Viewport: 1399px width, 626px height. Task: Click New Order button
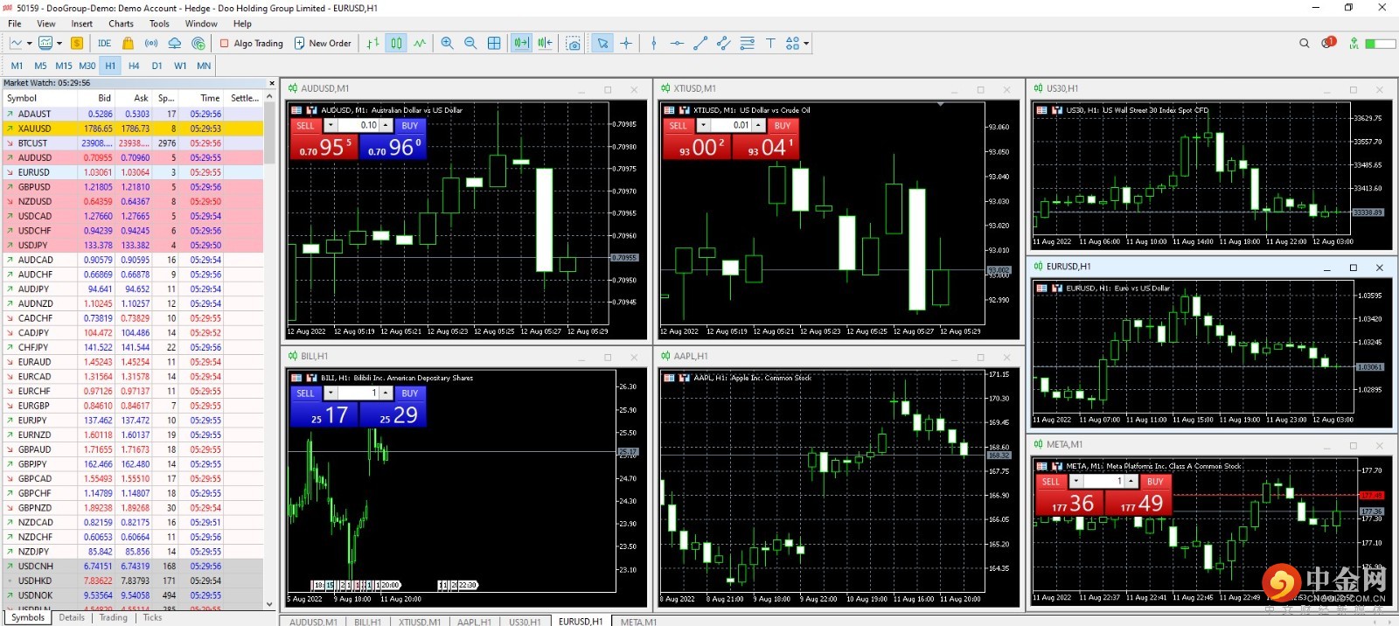click(323, 43)
